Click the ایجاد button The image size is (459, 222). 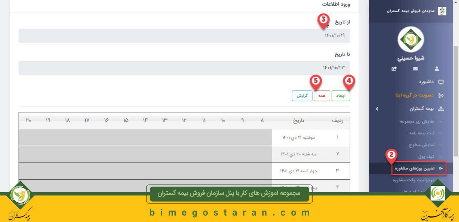pyautogui.click(x=341, y=96)
